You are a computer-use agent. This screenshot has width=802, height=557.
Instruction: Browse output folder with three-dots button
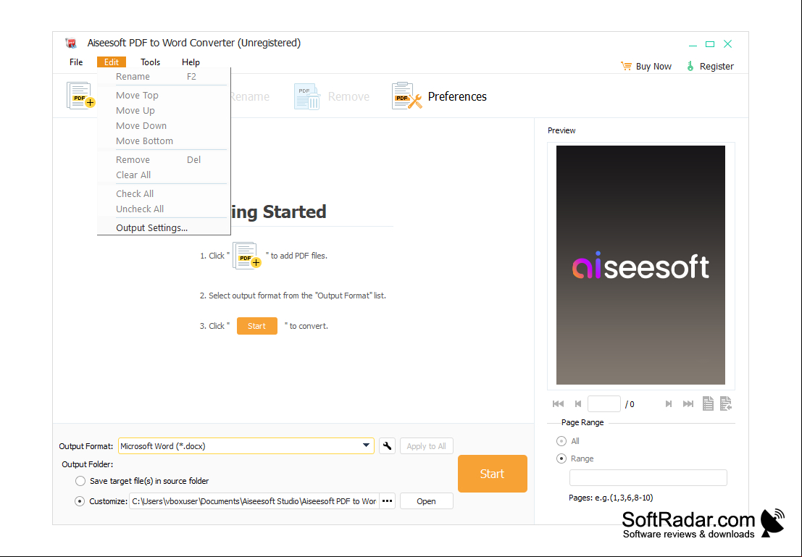coord(387,501)
